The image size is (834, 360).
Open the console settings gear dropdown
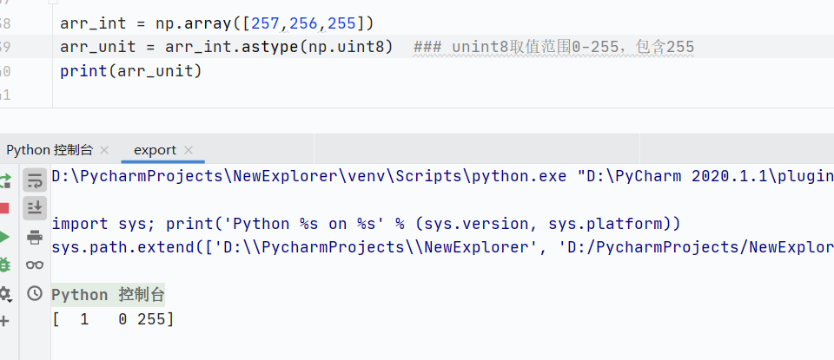(x=4, y=293)
